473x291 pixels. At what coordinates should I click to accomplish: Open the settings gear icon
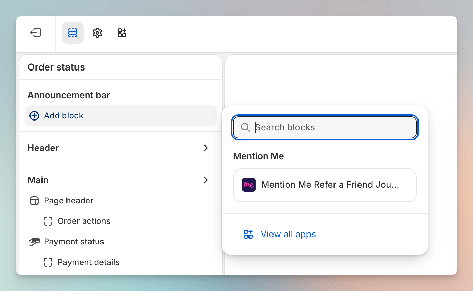pos(97,33)
